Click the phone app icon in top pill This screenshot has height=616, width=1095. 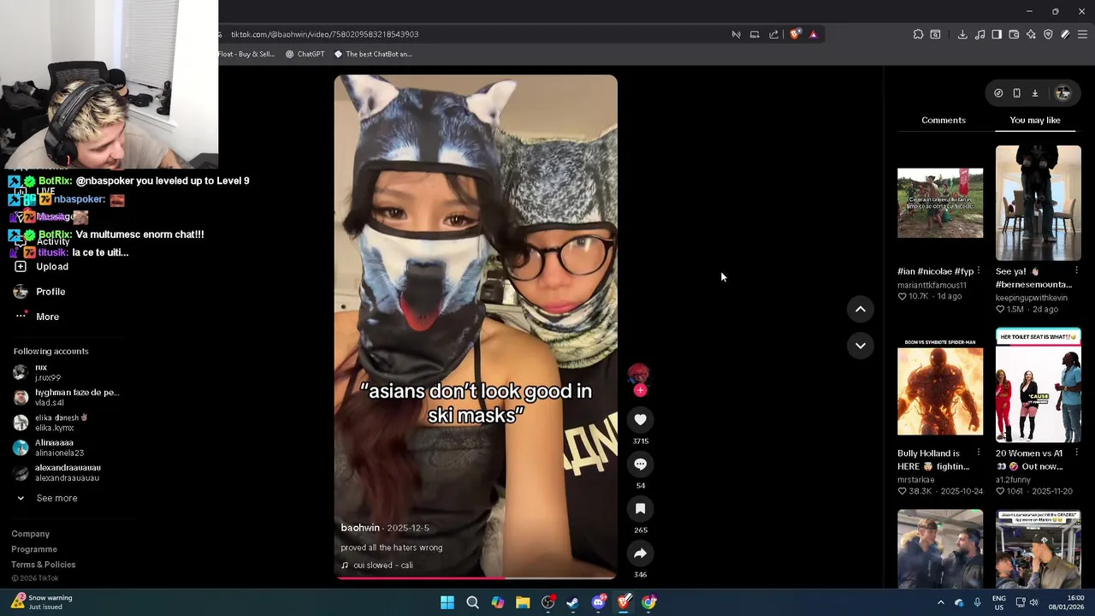(1016, 93)
